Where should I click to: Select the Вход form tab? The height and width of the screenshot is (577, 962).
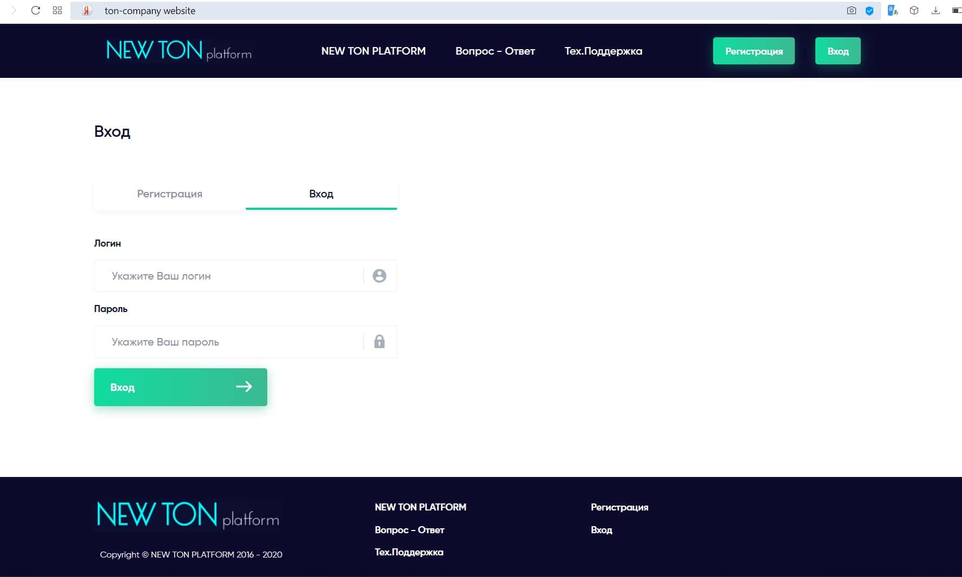[x=321, y=194]
